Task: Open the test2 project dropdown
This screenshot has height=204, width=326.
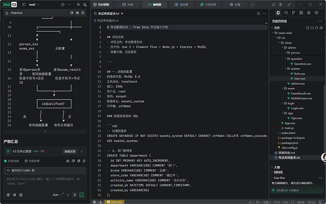Action: (34, 5)
